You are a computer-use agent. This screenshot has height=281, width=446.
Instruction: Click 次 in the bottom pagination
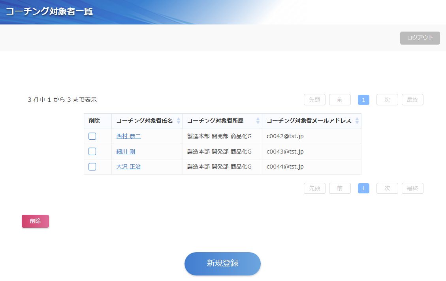(387, 188)
